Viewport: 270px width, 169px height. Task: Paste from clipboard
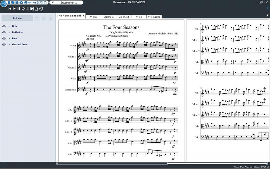[45, 3]
